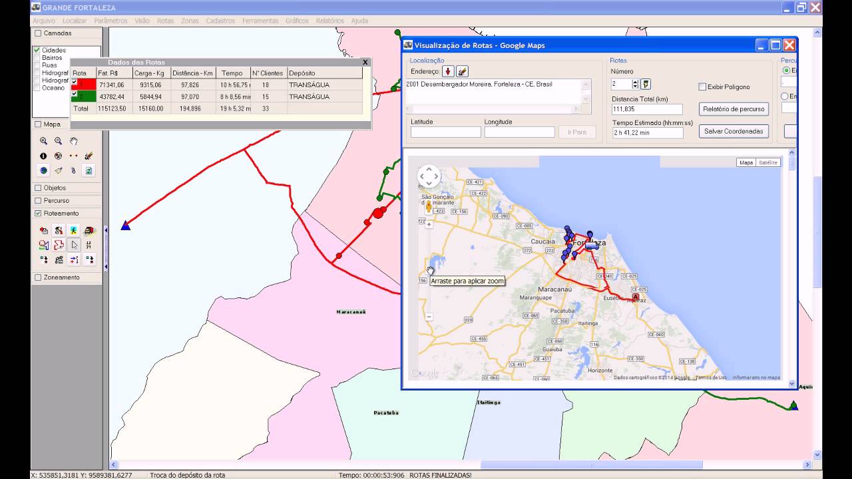Open the Rotas menu

coord(165,21)
